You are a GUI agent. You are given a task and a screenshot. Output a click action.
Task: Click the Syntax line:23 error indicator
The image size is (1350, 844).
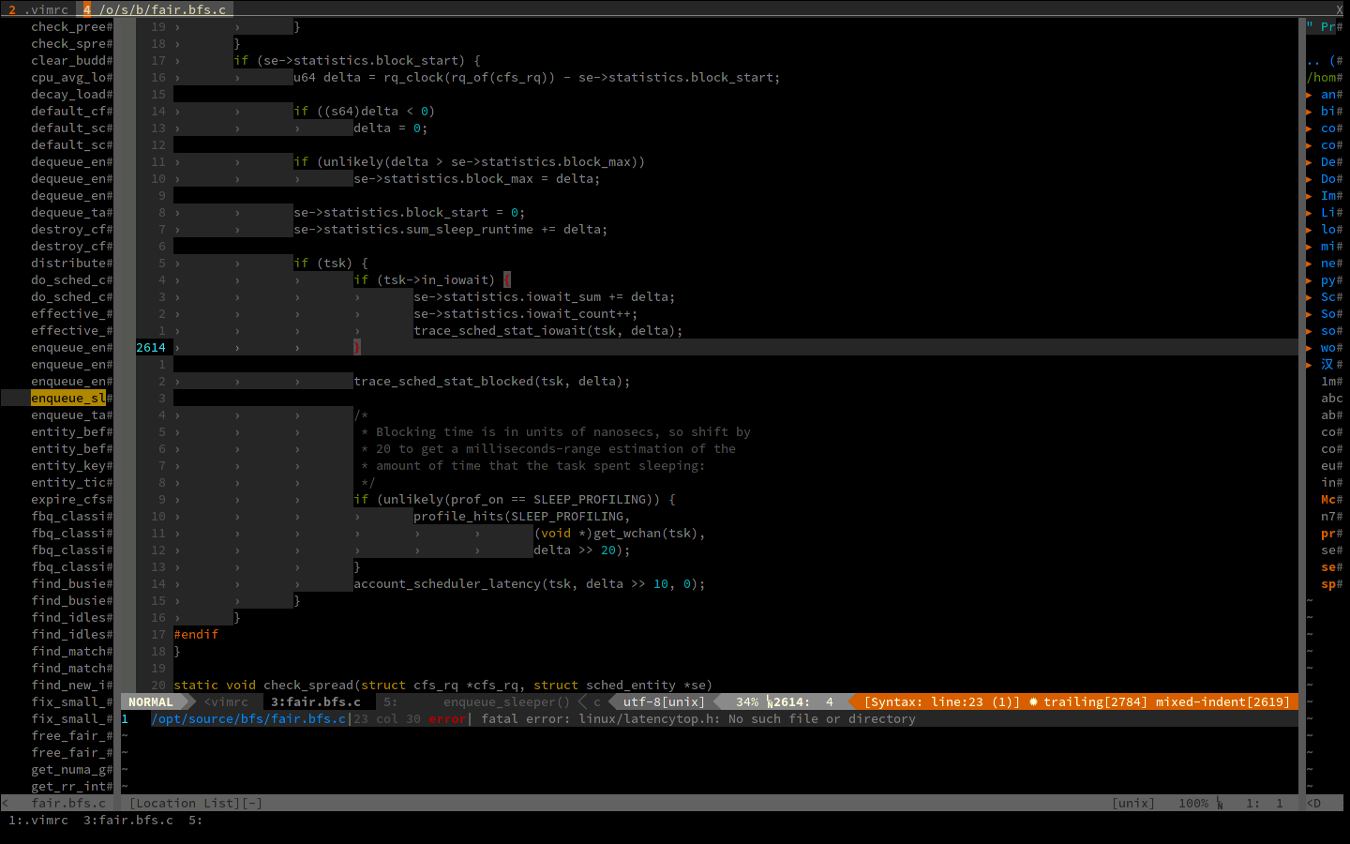pyautogui.click(x=941, y=702)
